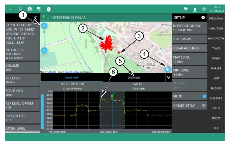Expand the measurement tab dropdown chevron
233x151 pixels.
tap(168, 77)
